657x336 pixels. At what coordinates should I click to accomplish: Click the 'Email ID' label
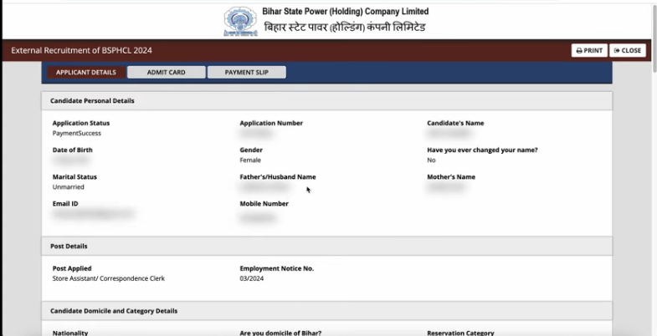coord(65,204)
